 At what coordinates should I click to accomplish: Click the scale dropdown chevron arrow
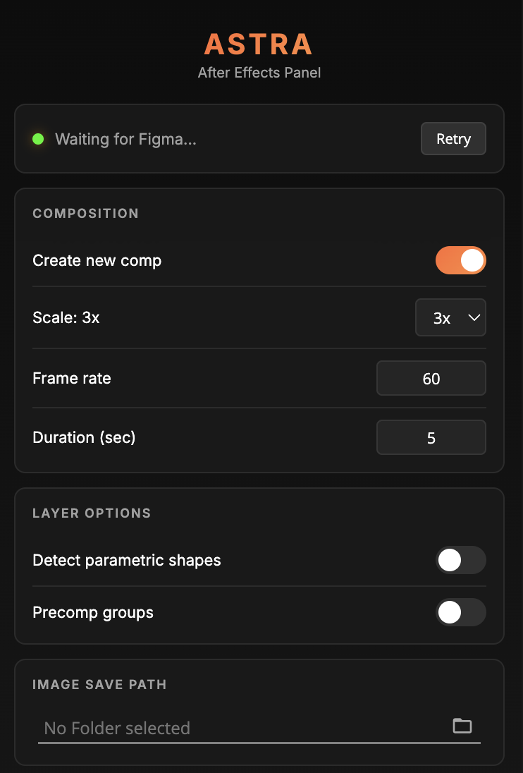pyautogui.click(x=474, y=318)
